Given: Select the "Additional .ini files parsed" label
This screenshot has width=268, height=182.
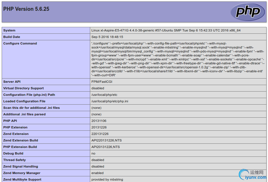Looking at the screenshot, I should [x=24, y=114].
